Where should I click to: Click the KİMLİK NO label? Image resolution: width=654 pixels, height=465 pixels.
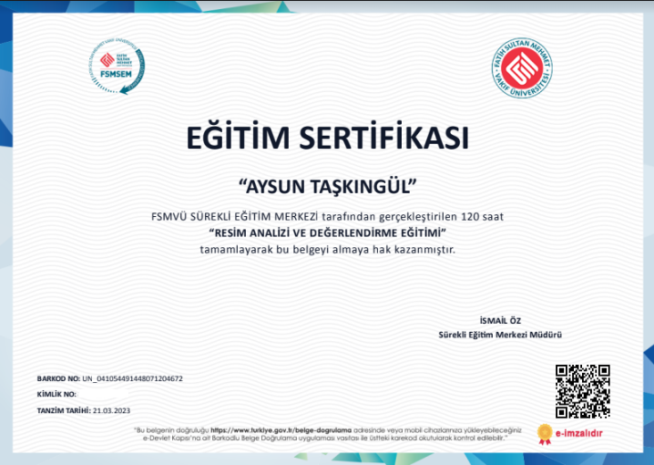[x=56, y=395]
